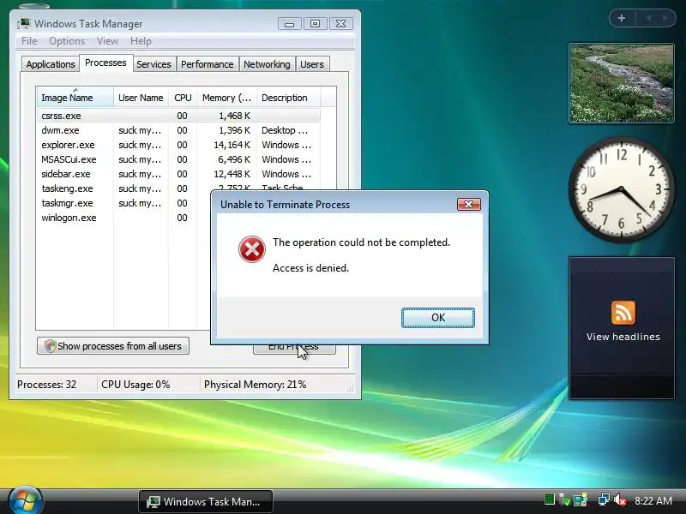Click the shield icon on Show processes button
The height and width of the screenshot is (514, 686).
(50, 346)
